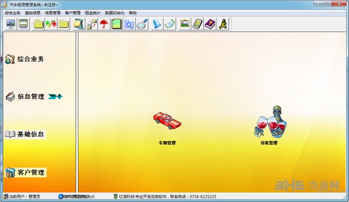The image size is (349, 202).
Task: Open the 司机管理 wine bottle icon
Action: tap(271, 121)
